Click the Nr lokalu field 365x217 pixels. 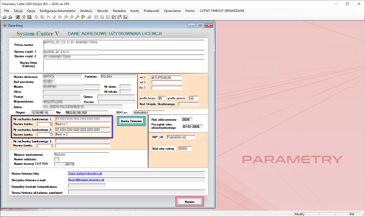125,91
